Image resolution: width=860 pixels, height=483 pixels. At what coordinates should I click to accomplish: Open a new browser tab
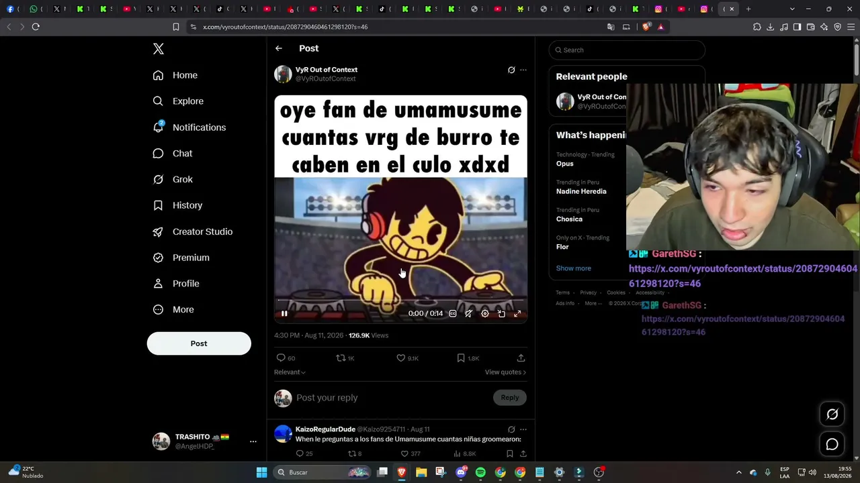748,9
